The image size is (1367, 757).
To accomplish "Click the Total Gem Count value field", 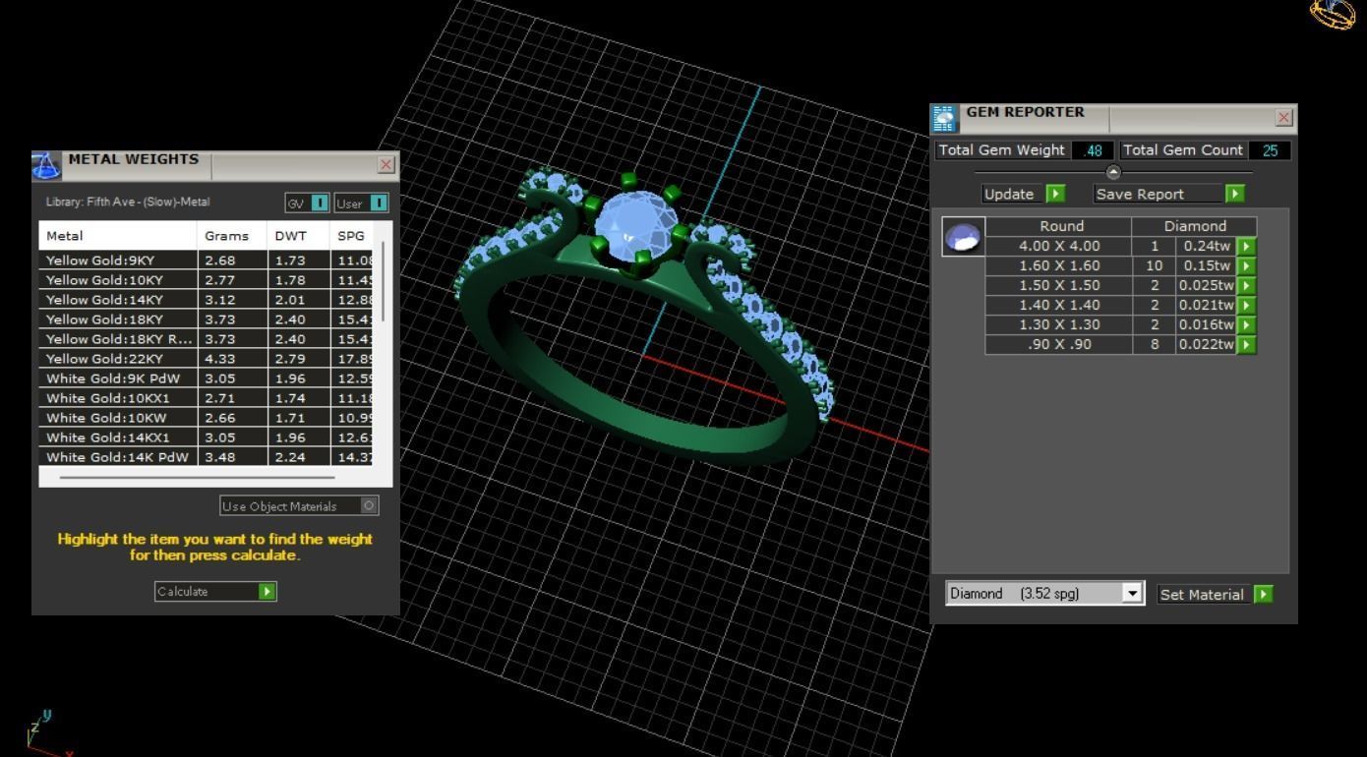I will (x=1269, y=150).
